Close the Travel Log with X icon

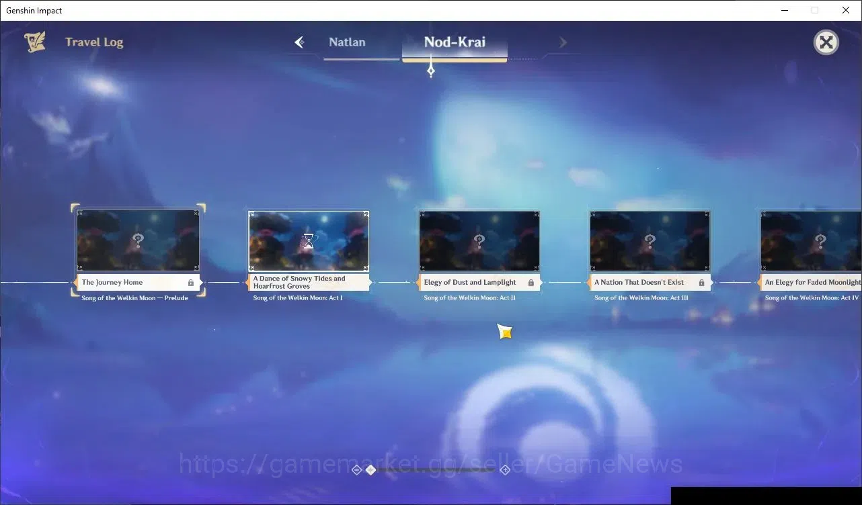826,43
